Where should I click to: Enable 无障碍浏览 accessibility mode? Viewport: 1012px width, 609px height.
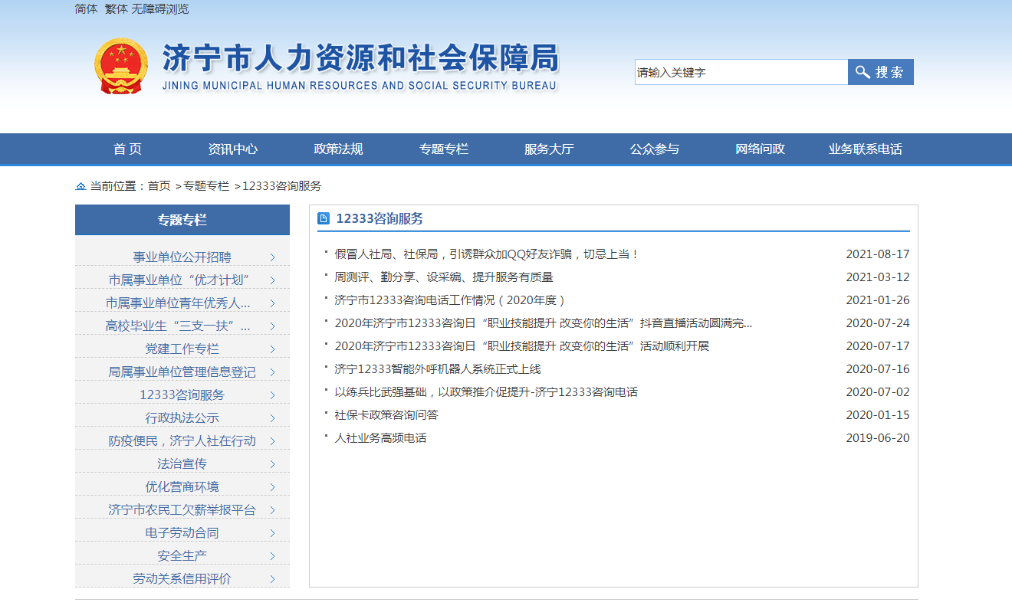[160, 9]
